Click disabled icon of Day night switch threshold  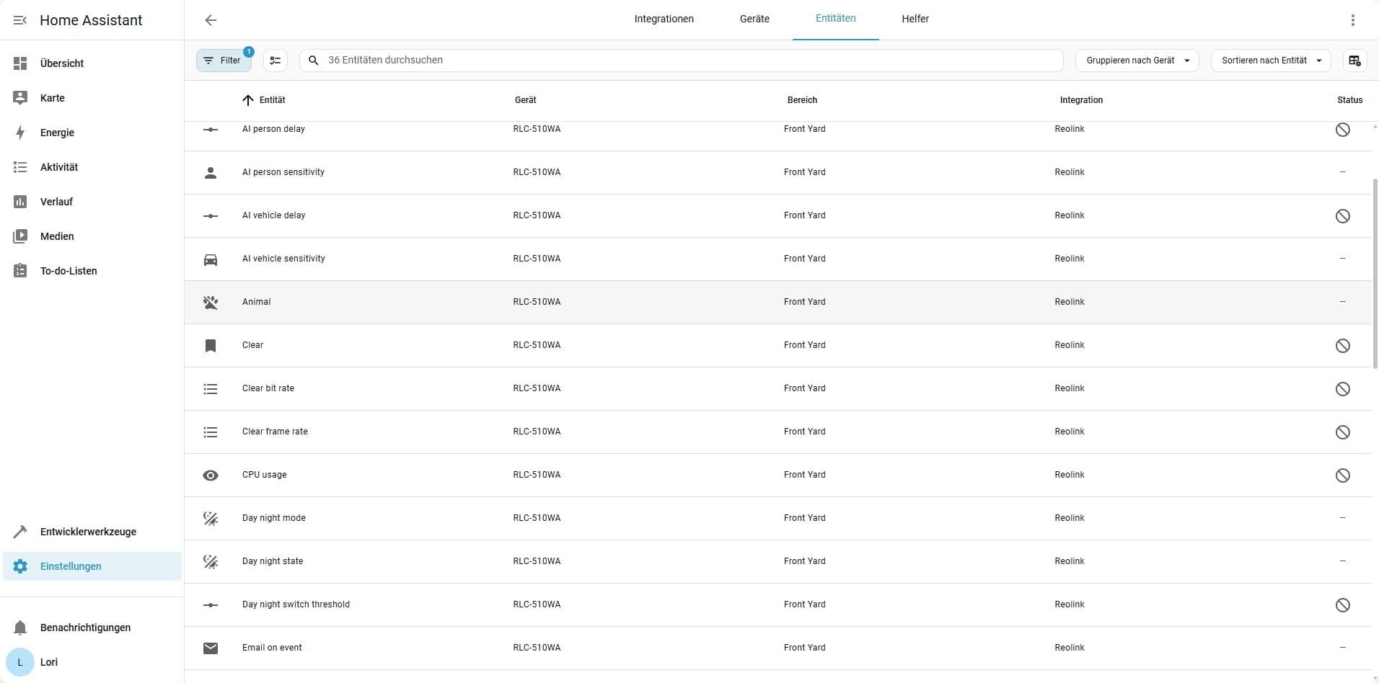point(1342,605)
